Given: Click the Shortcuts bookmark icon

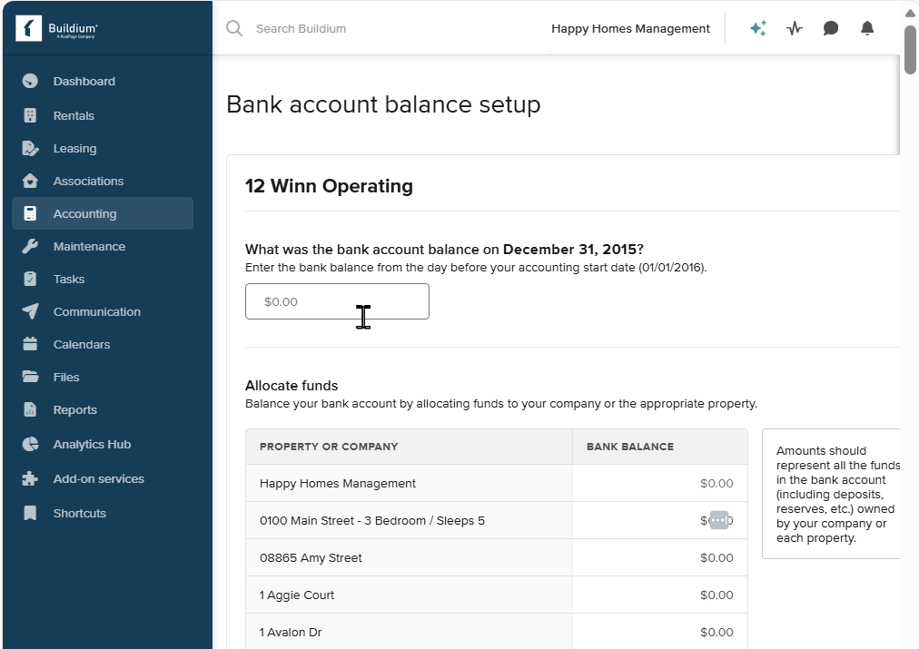Looking at the screenshot, I should click(30, 513).
